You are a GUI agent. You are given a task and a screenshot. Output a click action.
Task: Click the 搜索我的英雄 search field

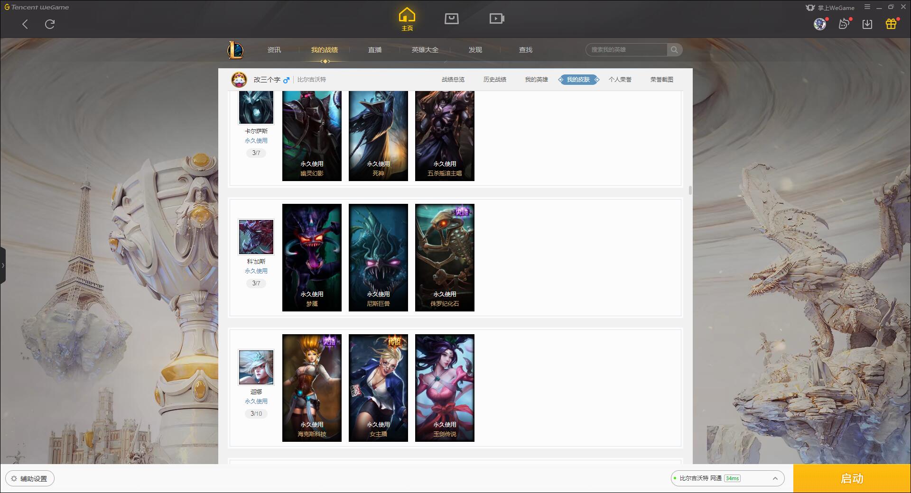click(x=627, y=50)
